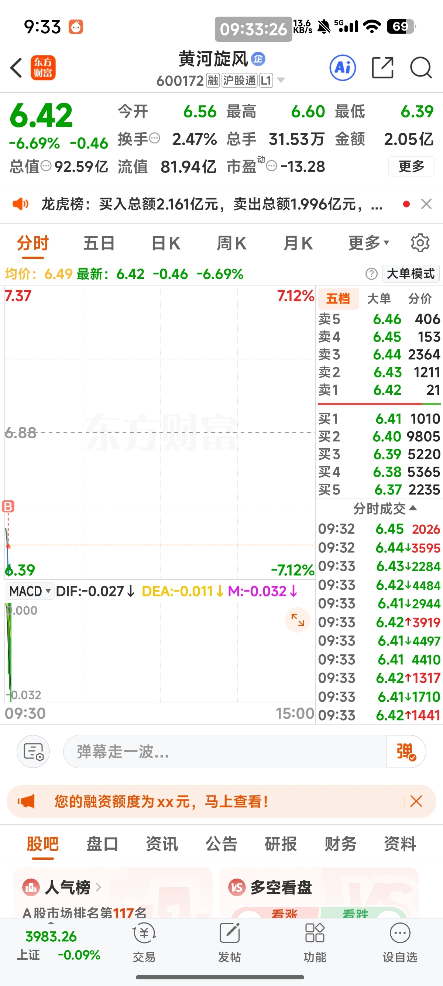Toggle the 弹 danmaku switch
443x986 pixels.
(406, 752)
